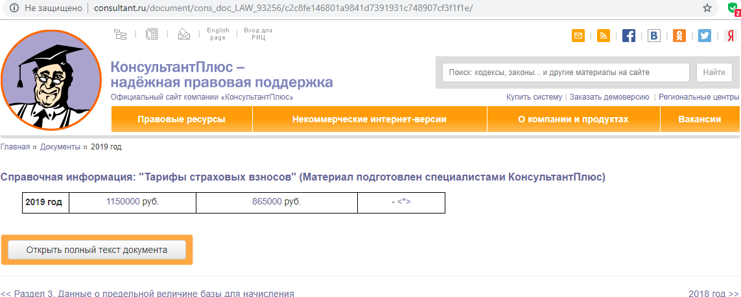
Task: Open Заказать демоверсию link
Action: click(x=609, y=97)
